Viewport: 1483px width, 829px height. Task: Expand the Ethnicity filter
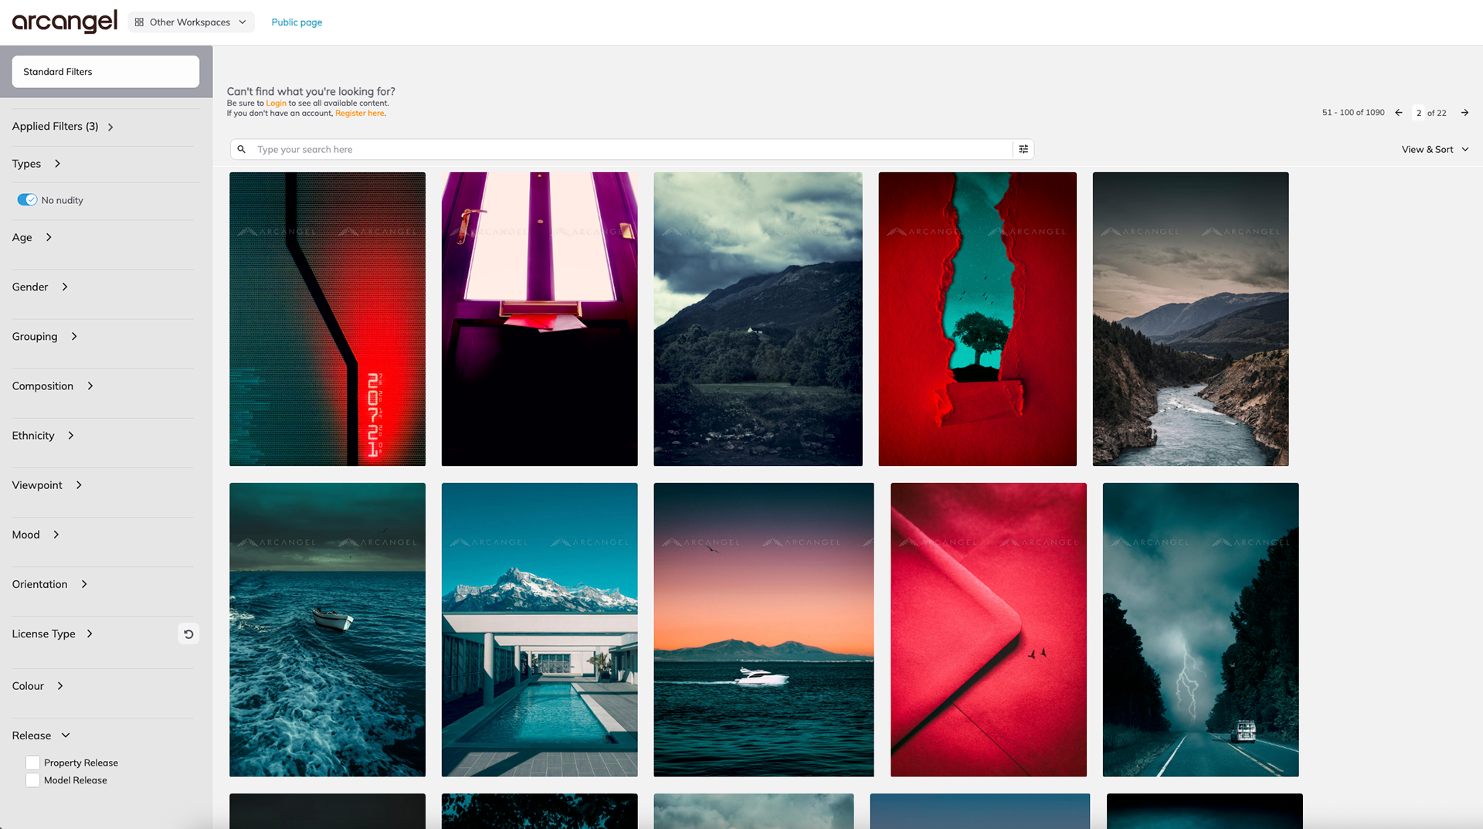click(43, 436)
